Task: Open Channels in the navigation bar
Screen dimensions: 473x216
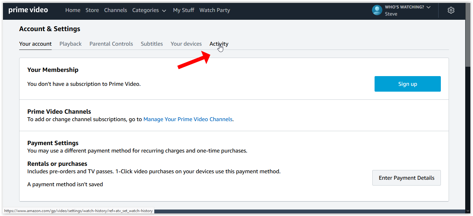Action: (116, 10)
